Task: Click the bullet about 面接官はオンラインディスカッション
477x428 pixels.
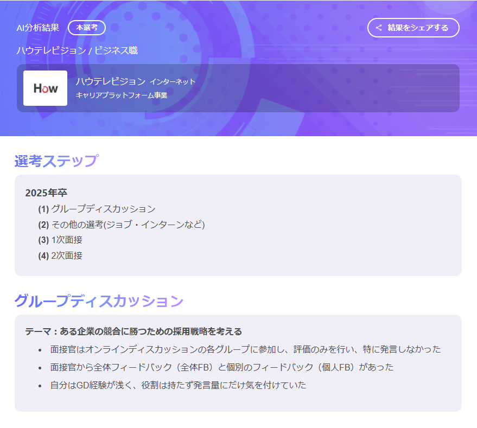Action: (245, 349)
